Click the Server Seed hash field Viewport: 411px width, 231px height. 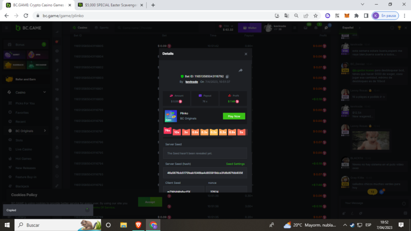coord(205,173)
